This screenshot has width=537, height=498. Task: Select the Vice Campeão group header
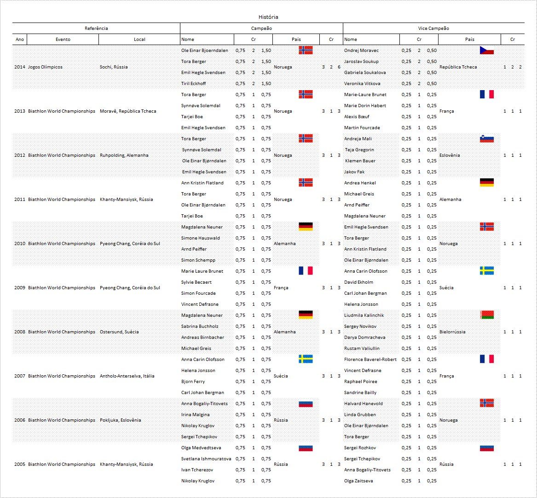(433, 29)
